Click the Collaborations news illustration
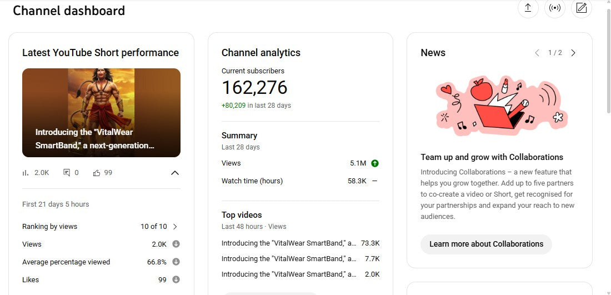This screenshot has height=295, width=611. [499, 106]
